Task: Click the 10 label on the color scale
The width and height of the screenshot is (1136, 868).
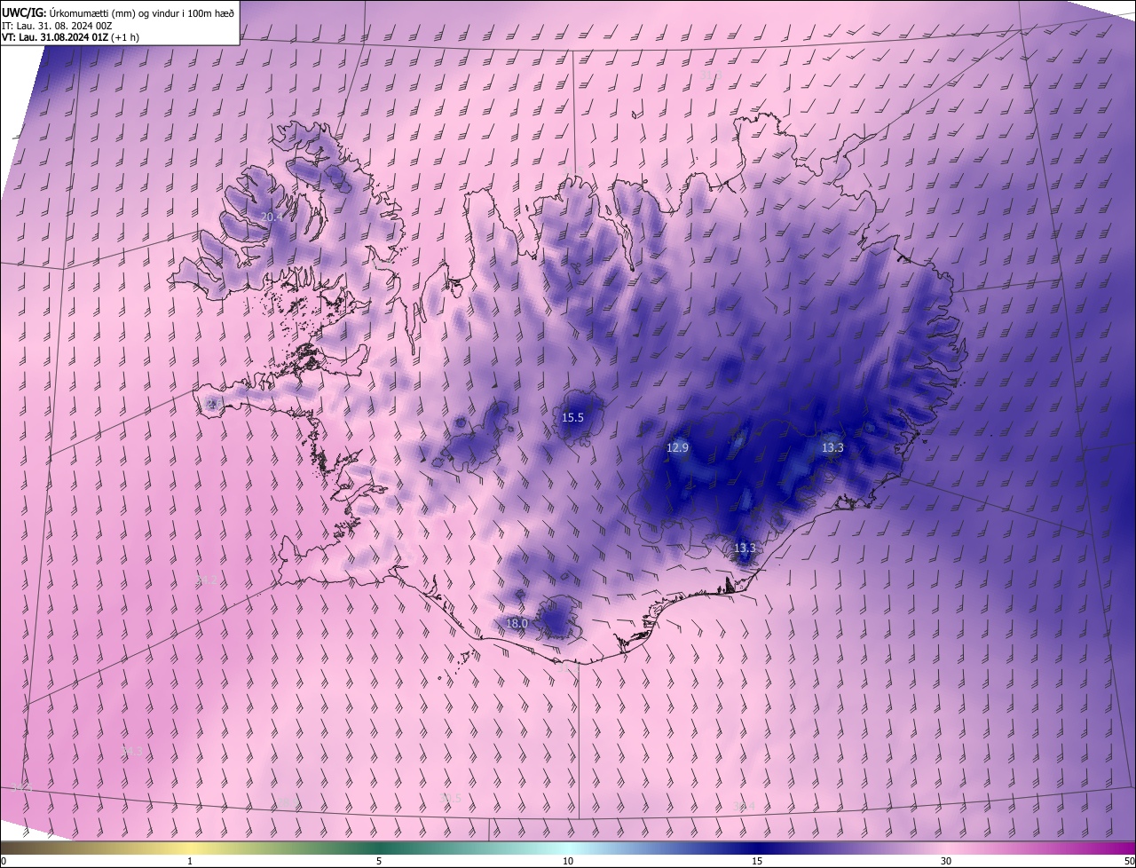Action: tap(568, 861)
